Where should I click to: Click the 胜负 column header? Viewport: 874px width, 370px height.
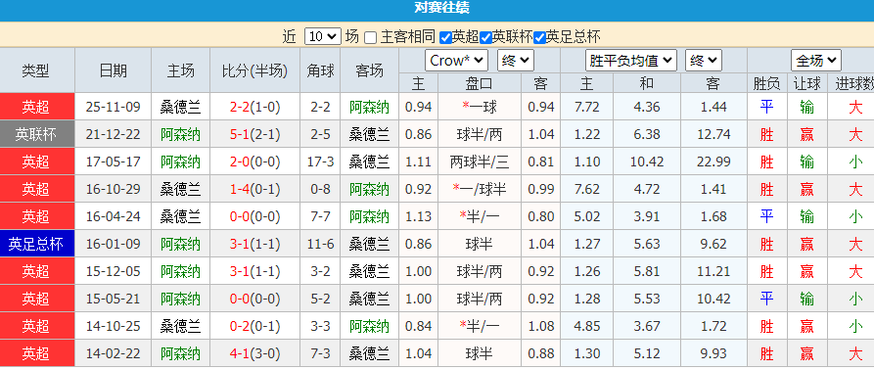pyautogui.click(x=766, y=83)
